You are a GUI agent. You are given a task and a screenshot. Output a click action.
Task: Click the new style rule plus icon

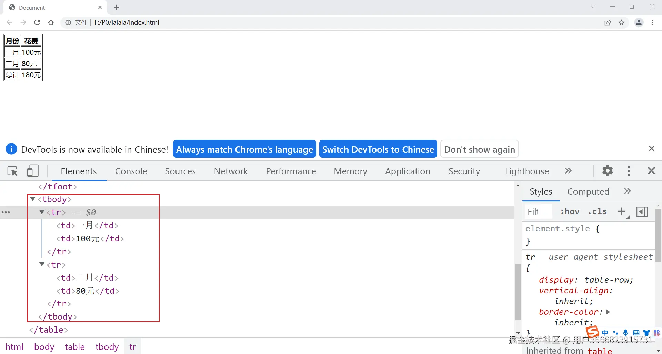tap(621, 211)
